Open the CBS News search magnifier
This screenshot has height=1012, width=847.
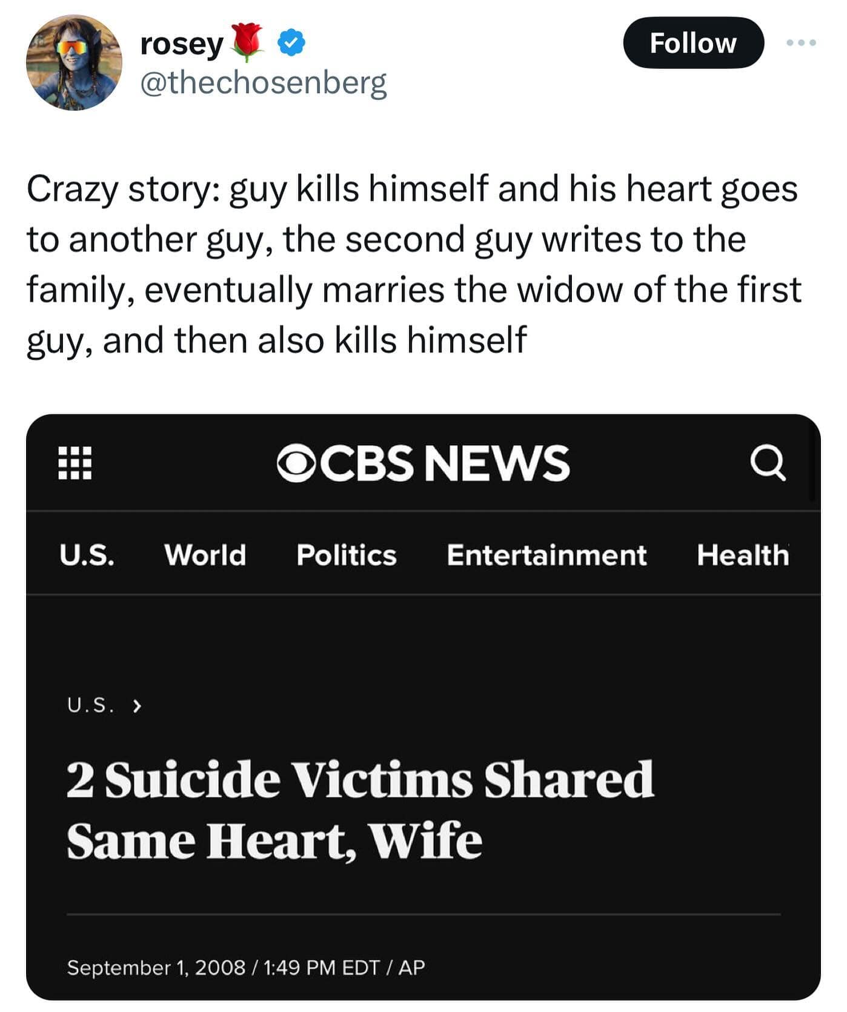click(768, 464)
